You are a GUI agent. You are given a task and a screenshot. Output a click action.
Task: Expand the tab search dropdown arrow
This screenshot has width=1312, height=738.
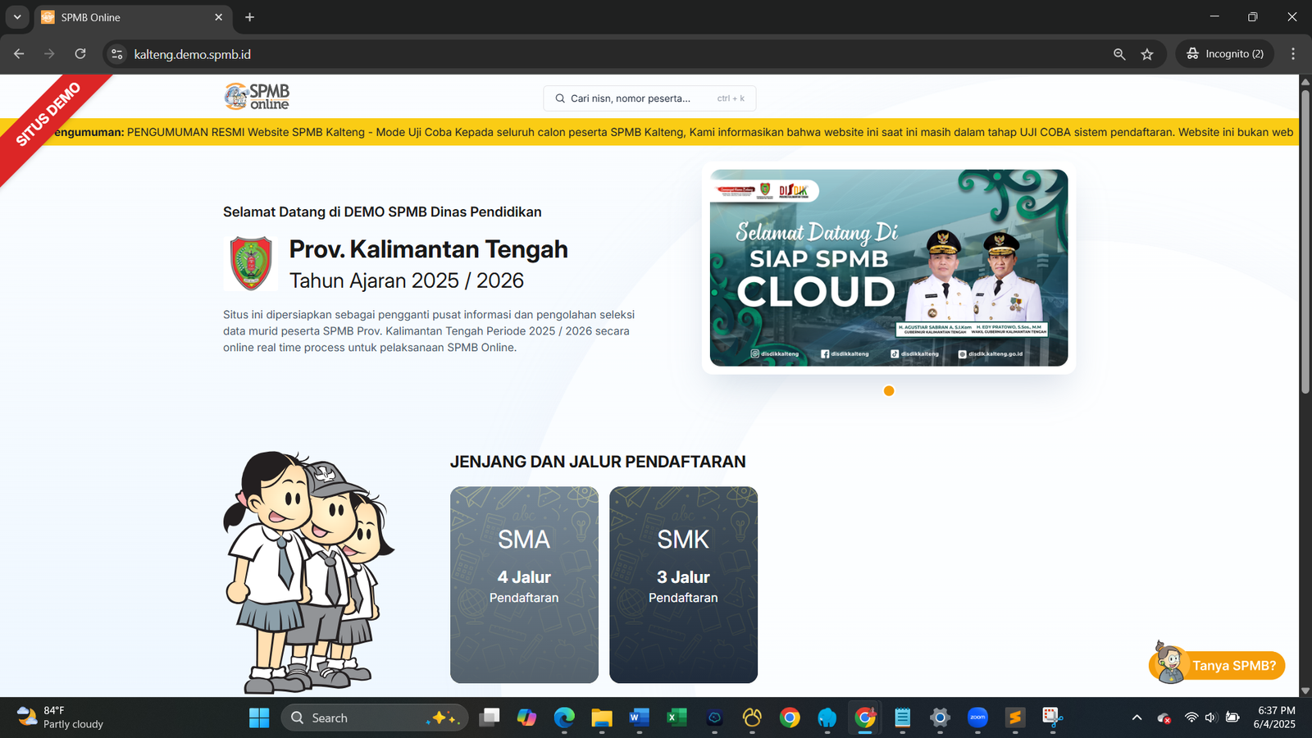[16, 17]
